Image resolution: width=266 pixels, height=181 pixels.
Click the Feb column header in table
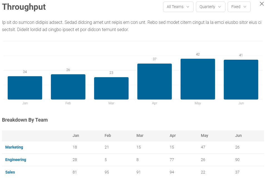[x=108, y=135]
